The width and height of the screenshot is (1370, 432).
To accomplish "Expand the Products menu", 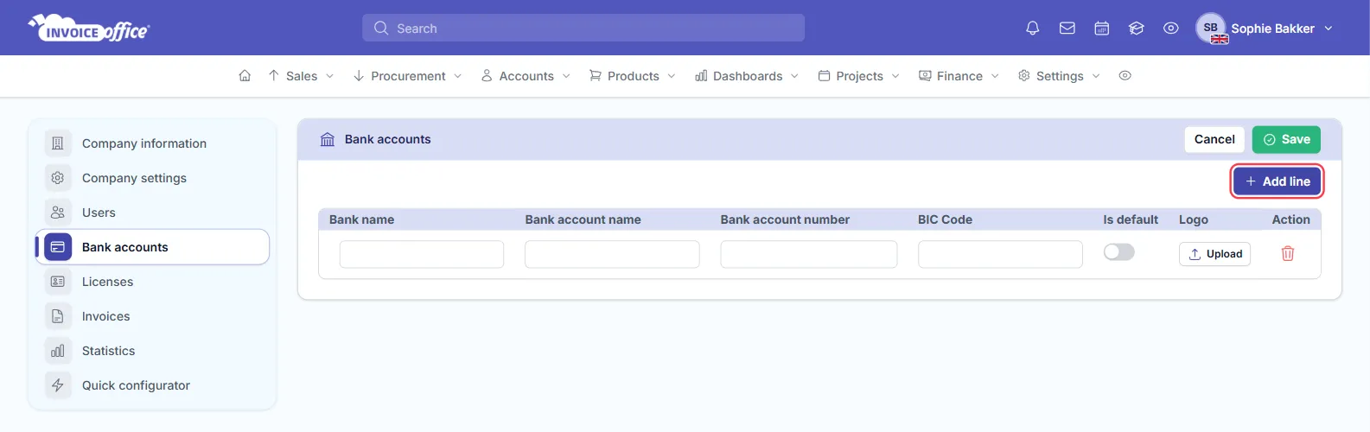I will [633, 76].
